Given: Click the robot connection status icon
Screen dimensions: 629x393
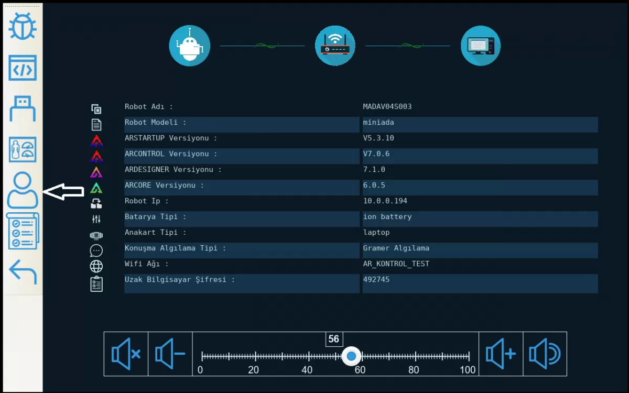Looking at the screenshot, I should coord(189,46).
